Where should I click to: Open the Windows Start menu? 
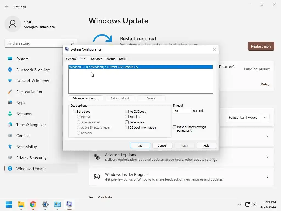[x=9, y=204]
